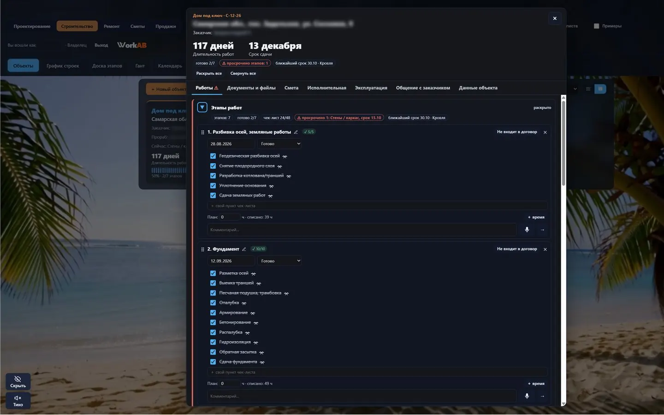Screen dimensions: 664x415
Task: Open the Исполнительная tab
Action: [x=327, y=88]
